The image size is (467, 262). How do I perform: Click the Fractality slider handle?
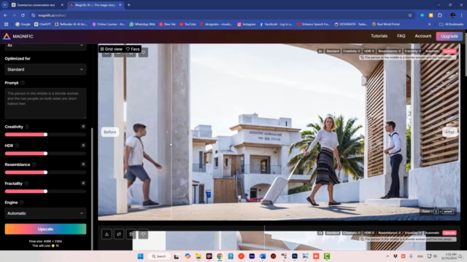click(45, 191)
